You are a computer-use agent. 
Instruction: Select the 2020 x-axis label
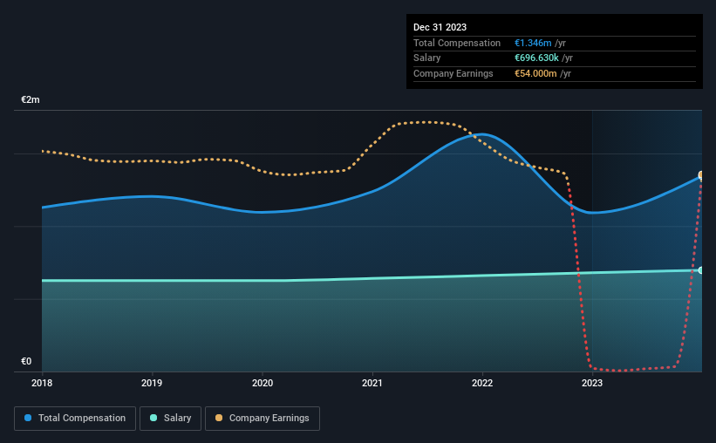(x=263, y=383)
